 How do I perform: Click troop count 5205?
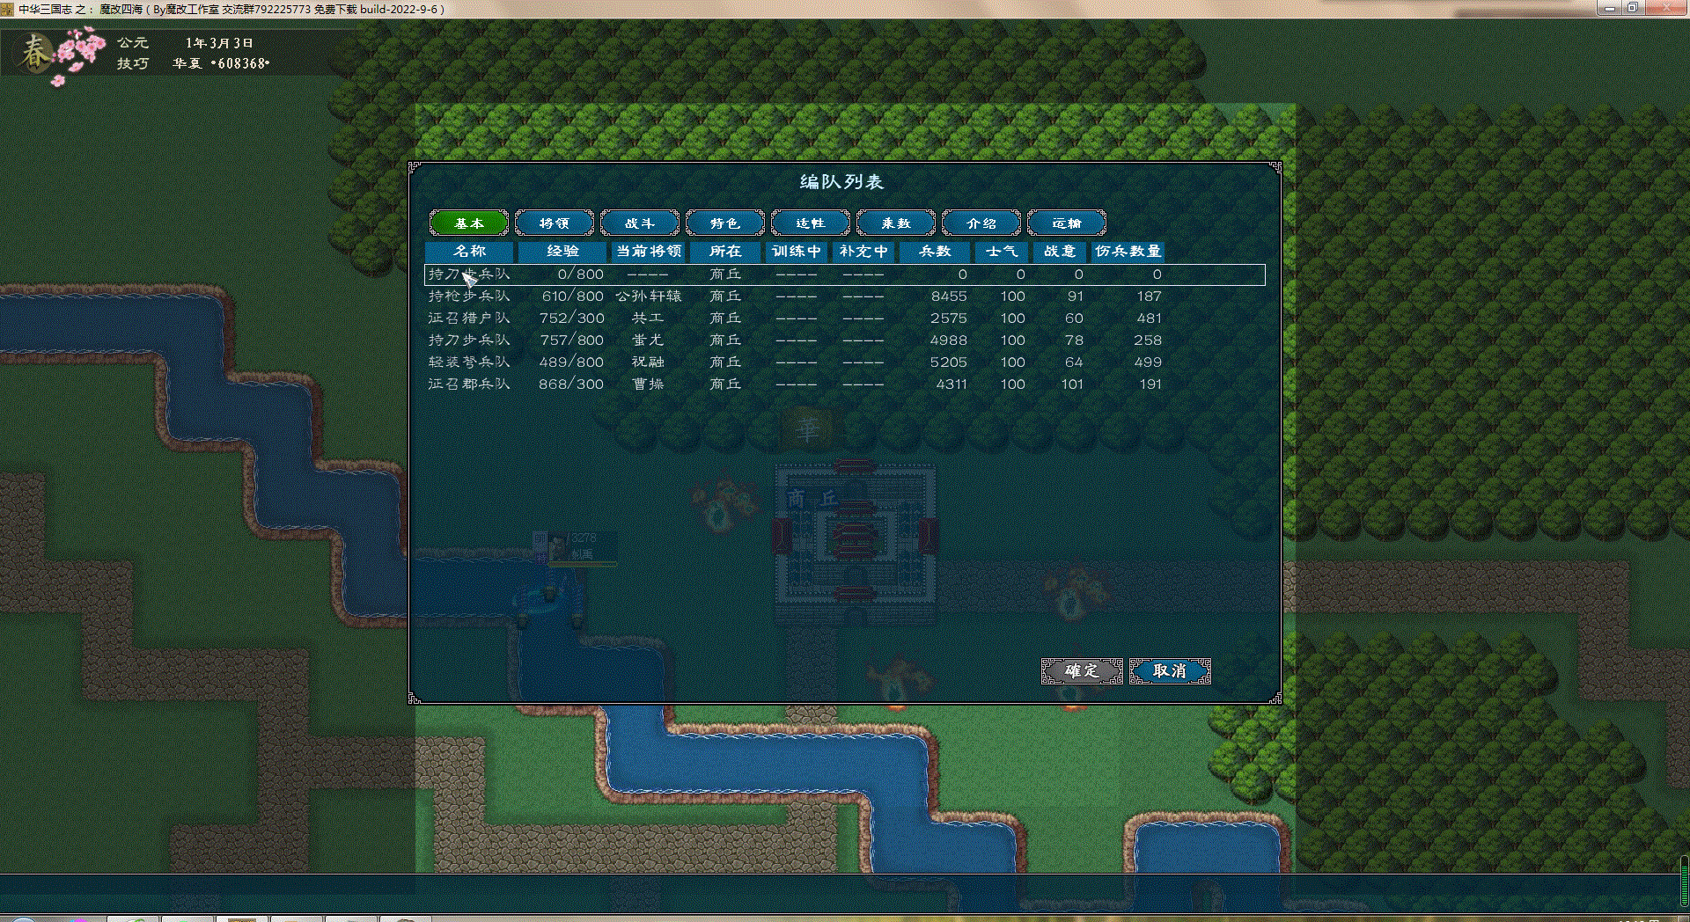[x=949, y=362]
